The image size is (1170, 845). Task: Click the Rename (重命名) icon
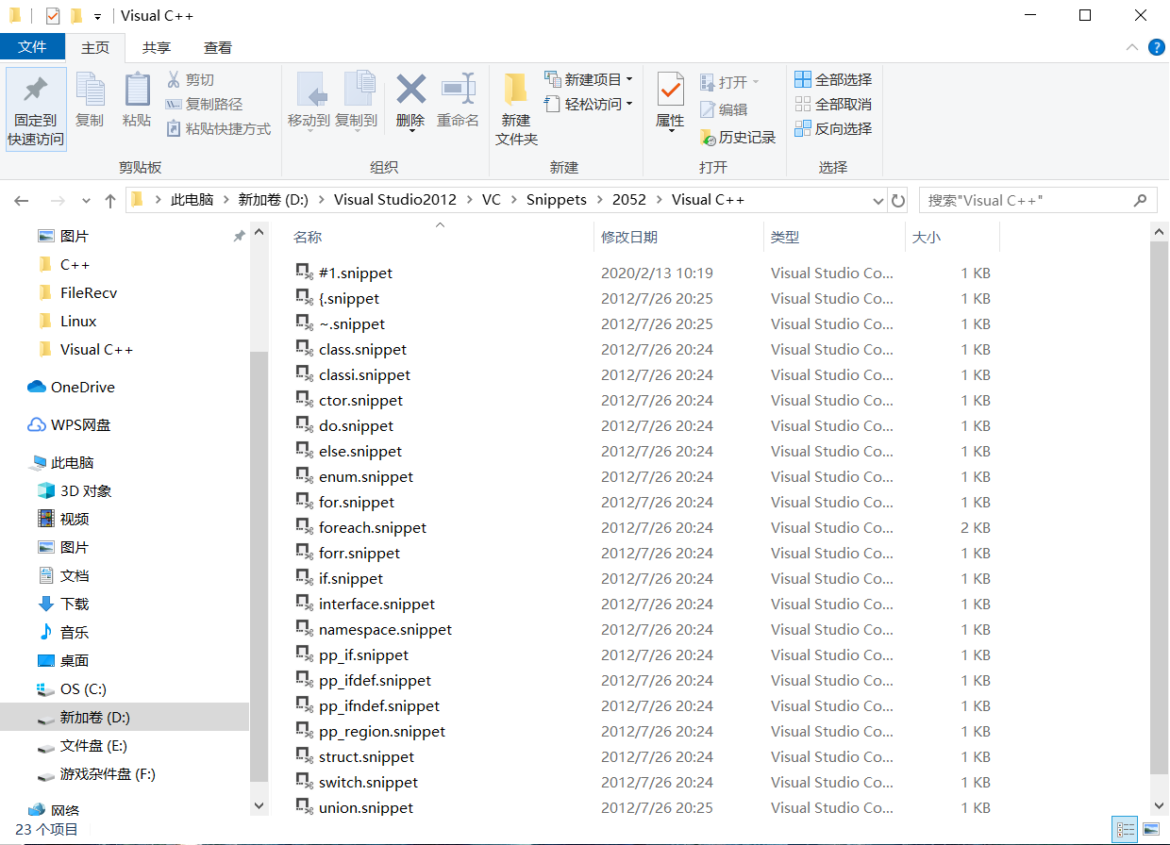(x=458, y=90)
